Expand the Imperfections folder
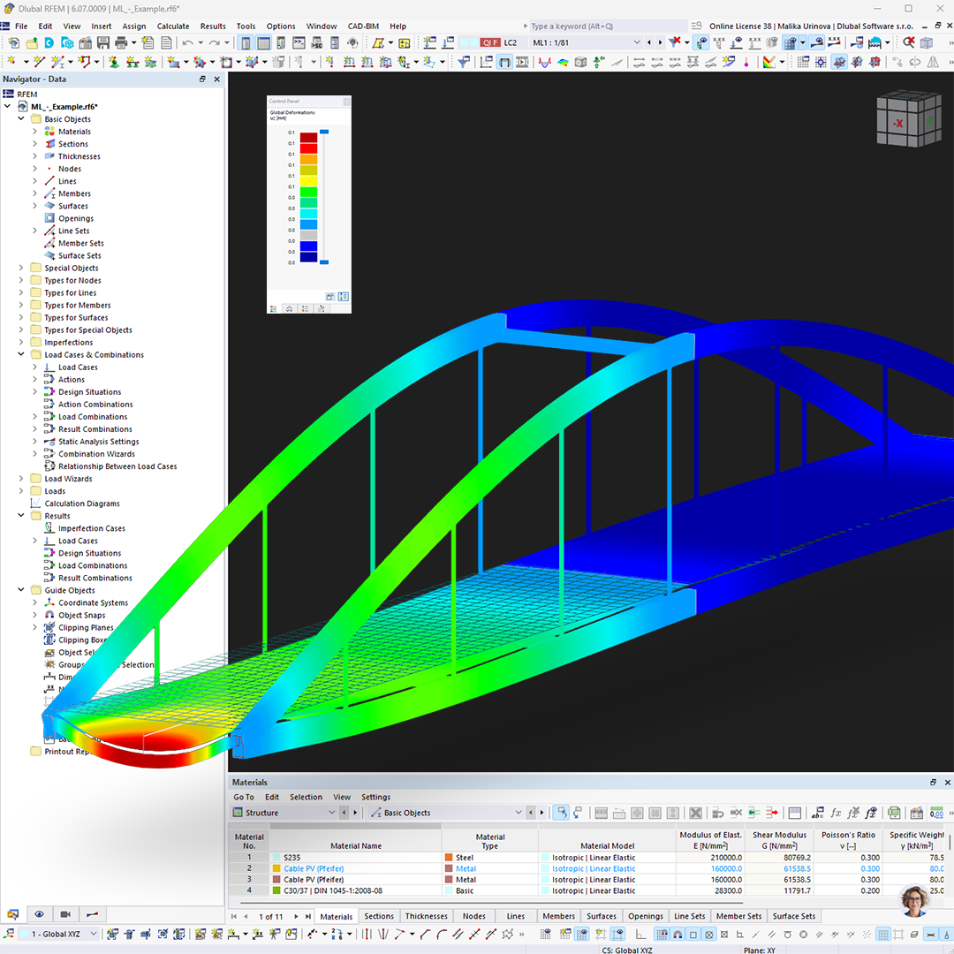 [x=20, y=343]
